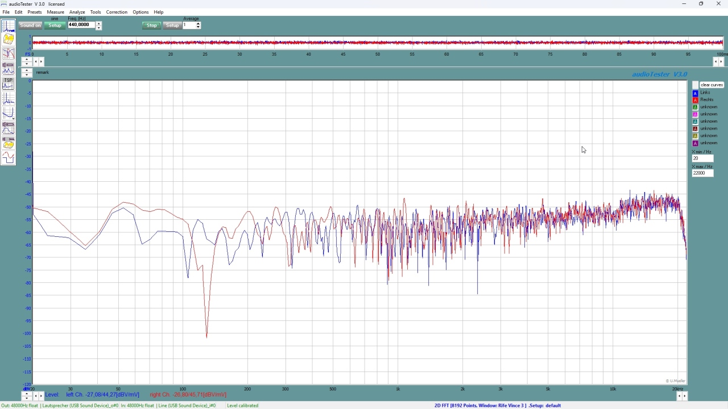Click the olive unknown curve marker

(x=695, y=136)
